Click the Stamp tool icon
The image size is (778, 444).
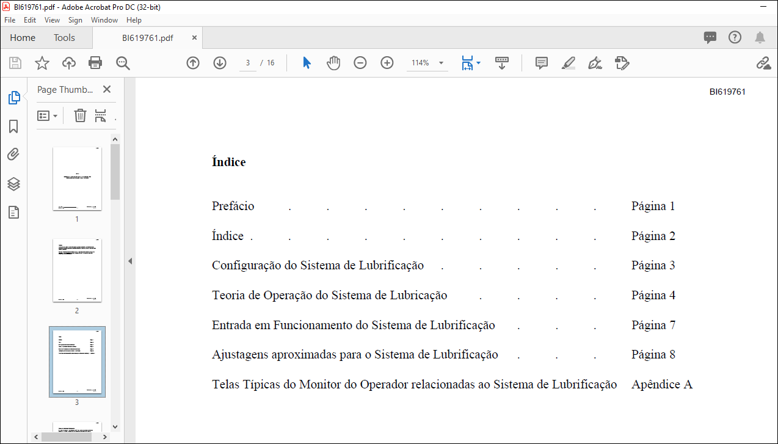pos(622,63)
